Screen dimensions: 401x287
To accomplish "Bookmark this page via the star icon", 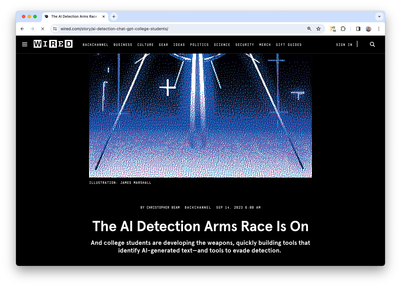I will click(318, 29).
